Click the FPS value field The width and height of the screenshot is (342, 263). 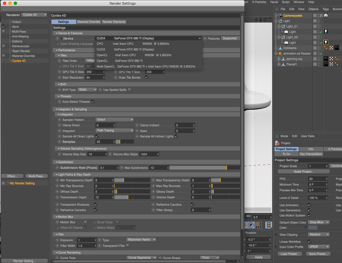pos(318,179)
